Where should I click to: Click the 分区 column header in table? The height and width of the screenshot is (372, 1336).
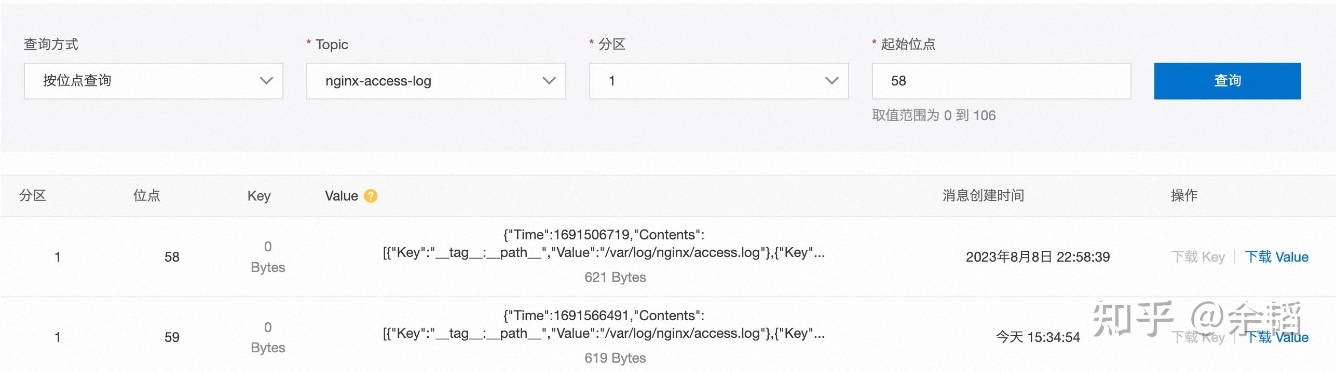(33, 196)
